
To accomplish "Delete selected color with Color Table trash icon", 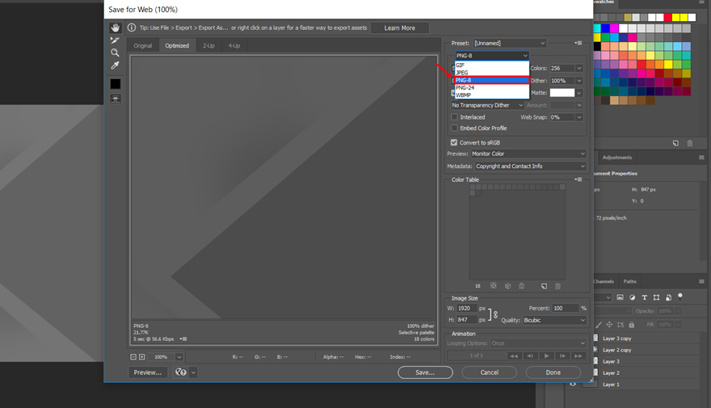I will pyautogui.click(x=557, y=286).
